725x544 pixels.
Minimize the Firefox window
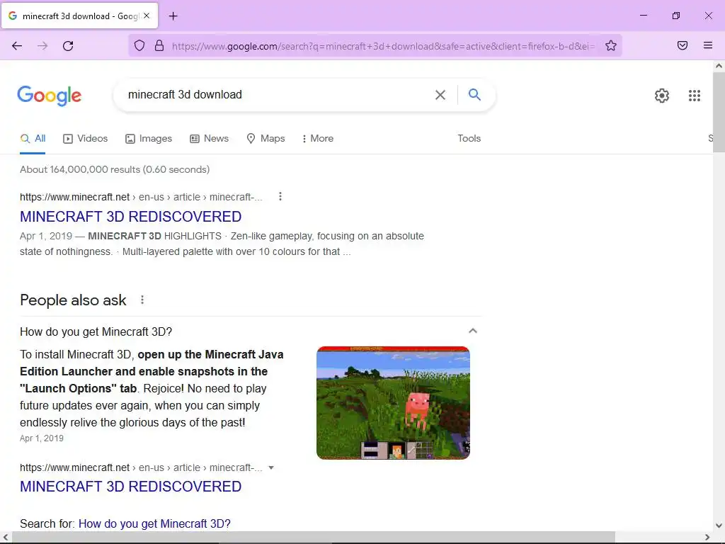[x=643, y=16]
